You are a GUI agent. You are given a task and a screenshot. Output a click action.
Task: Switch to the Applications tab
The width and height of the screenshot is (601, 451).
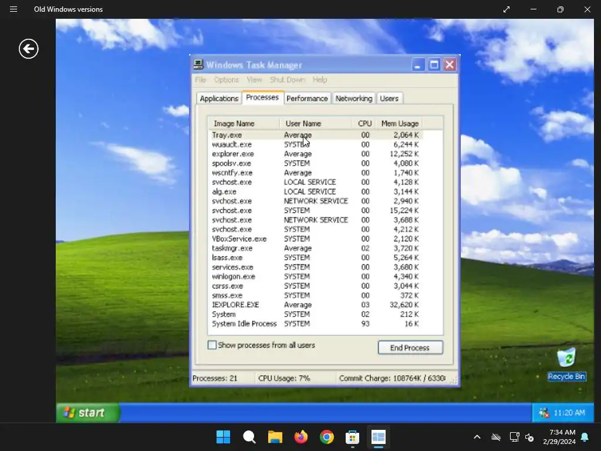(219, 99)
